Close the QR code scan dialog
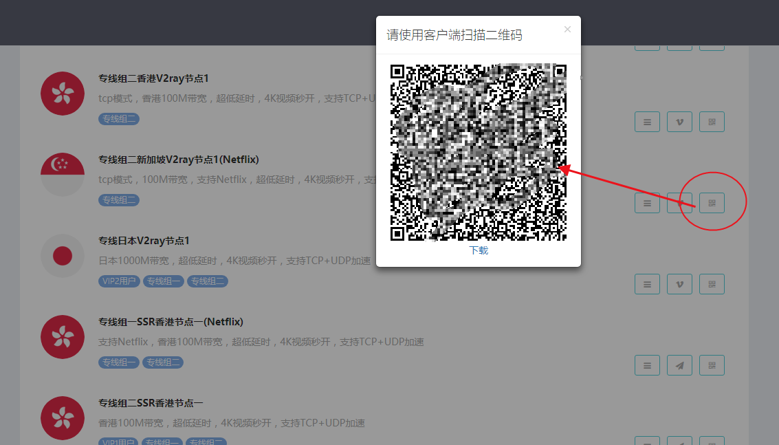 [567, 30]
